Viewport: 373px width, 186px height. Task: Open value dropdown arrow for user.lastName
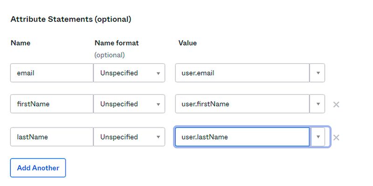pos(318,137)
